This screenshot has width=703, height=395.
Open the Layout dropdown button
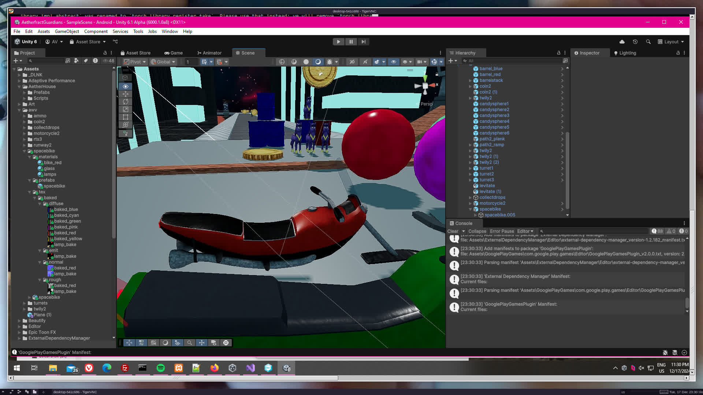[x=671, y=42]
